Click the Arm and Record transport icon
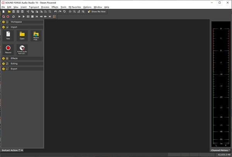 coord(3,17)
